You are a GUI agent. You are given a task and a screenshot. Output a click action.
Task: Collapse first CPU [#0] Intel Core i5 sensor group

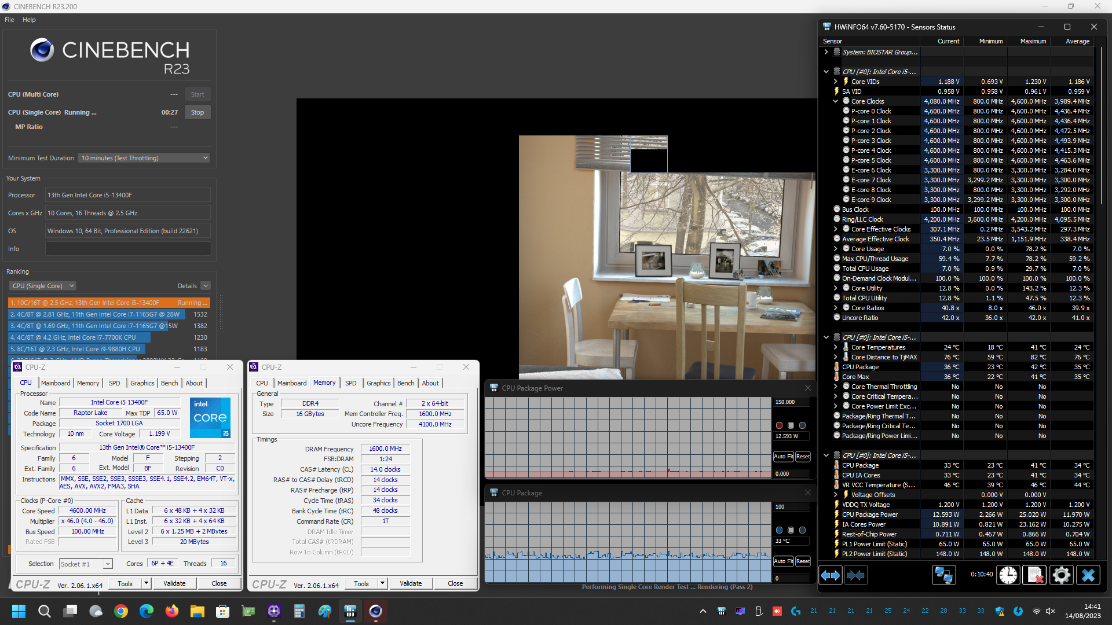pos(826,72)
